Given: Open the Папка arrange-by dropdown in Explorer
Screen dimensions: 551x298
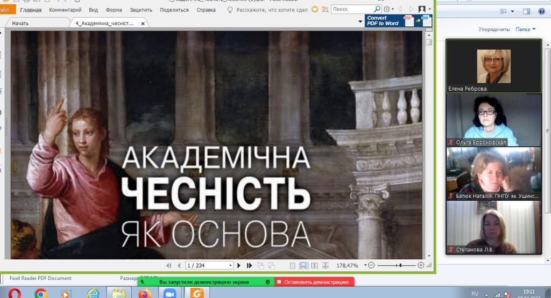Looking at the screenshot, I should [x=525, y=30].
